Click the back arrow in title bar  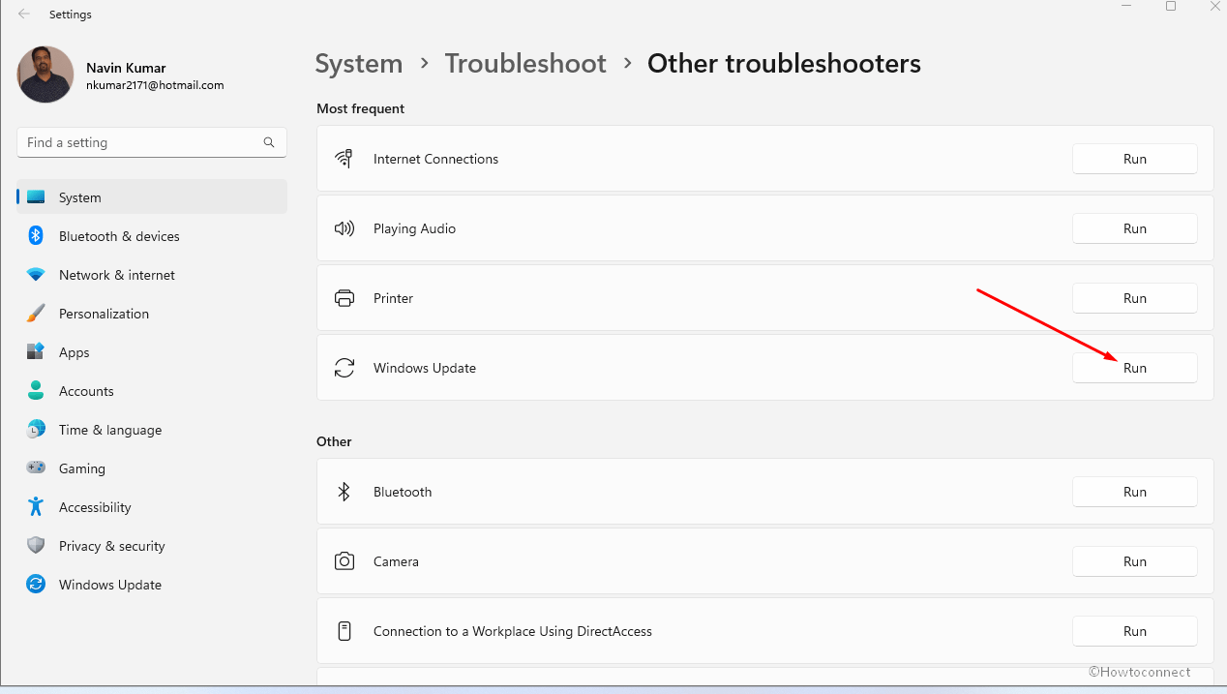tap(24, 15)
